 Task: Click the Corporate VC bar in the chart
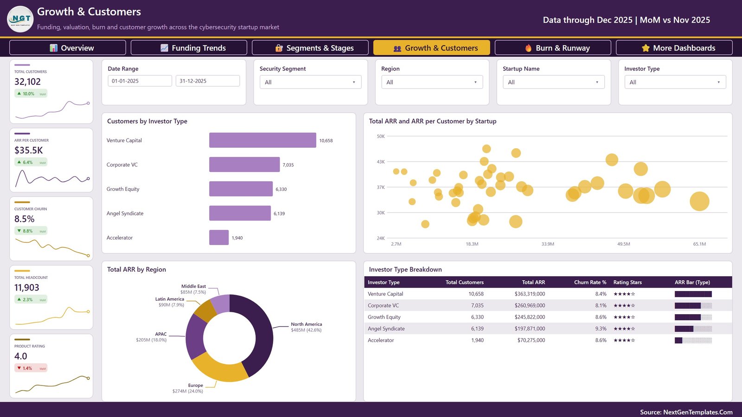tap(244, 164)
